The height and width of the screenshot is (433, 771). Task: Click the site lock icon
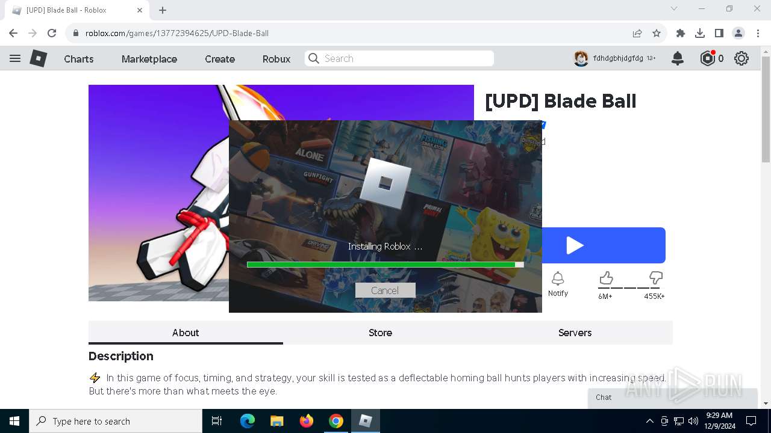click(75, 33)
